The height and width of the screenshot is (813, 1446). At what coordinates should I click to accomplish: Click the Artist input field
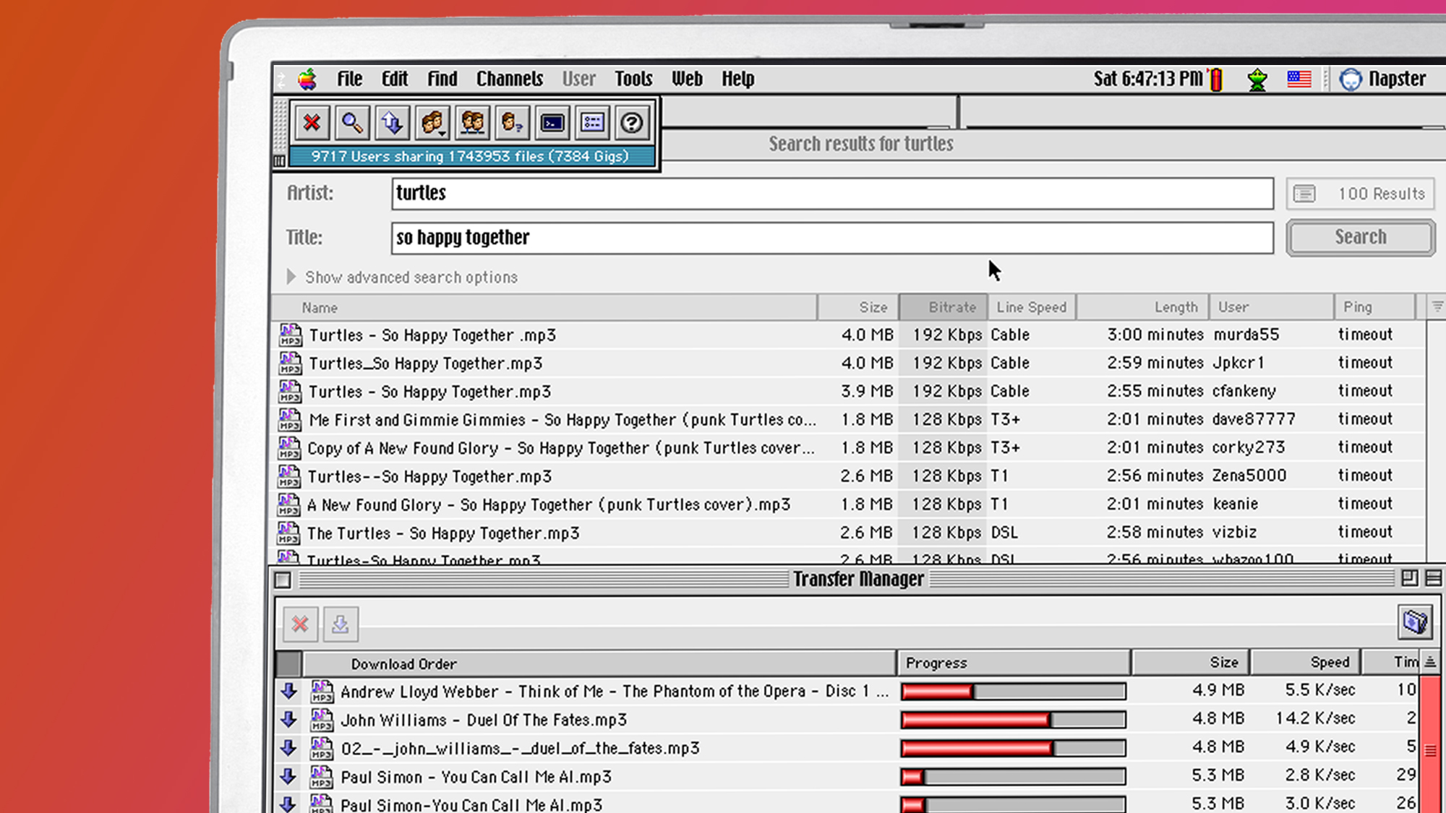832,192
